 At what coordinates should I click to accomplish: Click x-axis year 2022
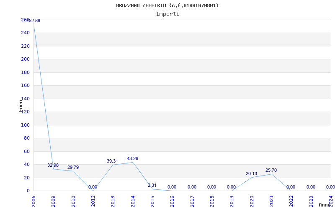point(291,201)
